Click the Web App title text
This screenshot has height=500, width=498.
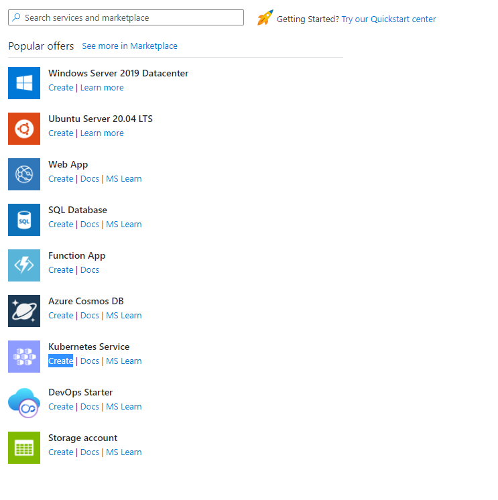(68, 165)
